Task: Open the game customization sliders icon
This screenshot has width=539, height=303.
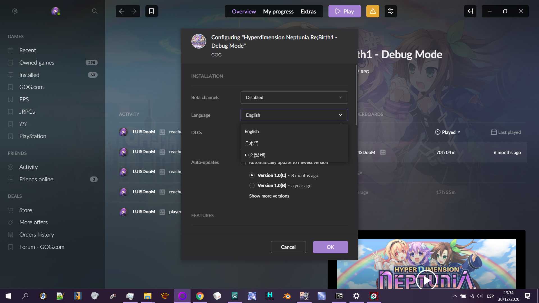Action: (390, 11)
